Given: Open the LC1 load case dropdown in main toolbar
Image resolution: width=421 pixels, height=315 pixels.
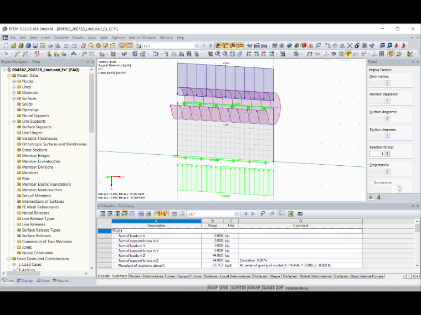Looking at the screenshot, I should [x=197, y=46].
